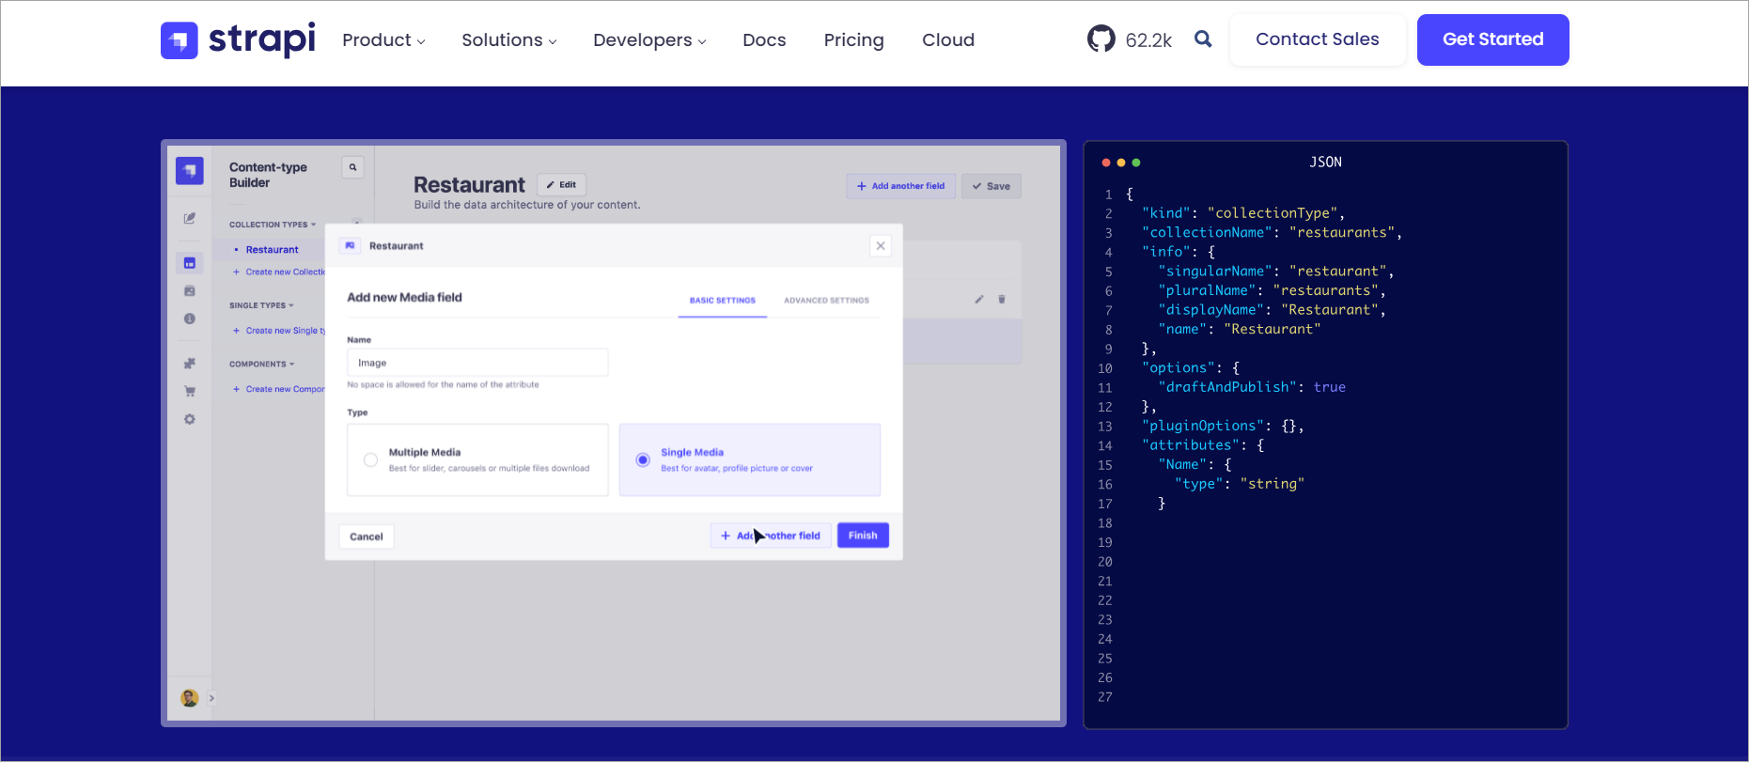The height and width of the screenshot is (762, 1749).
Task: Click the JSON window title
Action: [1325, 163]
